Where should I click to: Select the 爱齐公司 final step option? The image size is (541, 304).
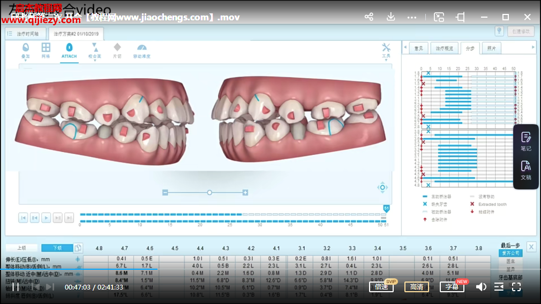tap(510, 253)
